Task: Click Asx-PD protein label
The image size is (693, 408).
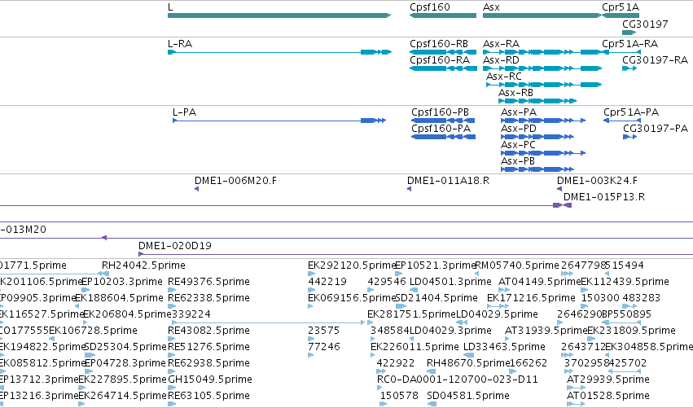Action: [x=519, y=129]
